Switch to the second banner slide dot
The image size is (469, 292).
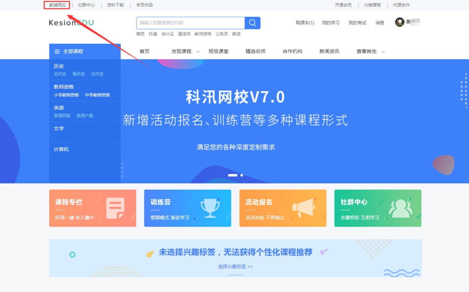tap(242, 175)
